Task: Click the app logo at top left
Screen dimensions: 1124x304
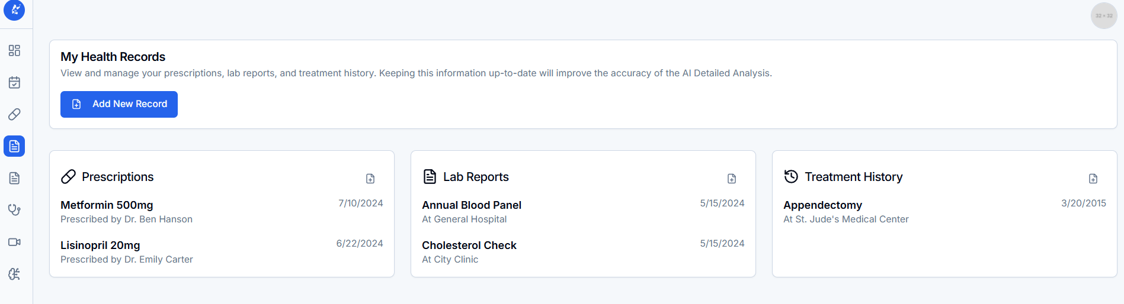Action: [14, 10]
